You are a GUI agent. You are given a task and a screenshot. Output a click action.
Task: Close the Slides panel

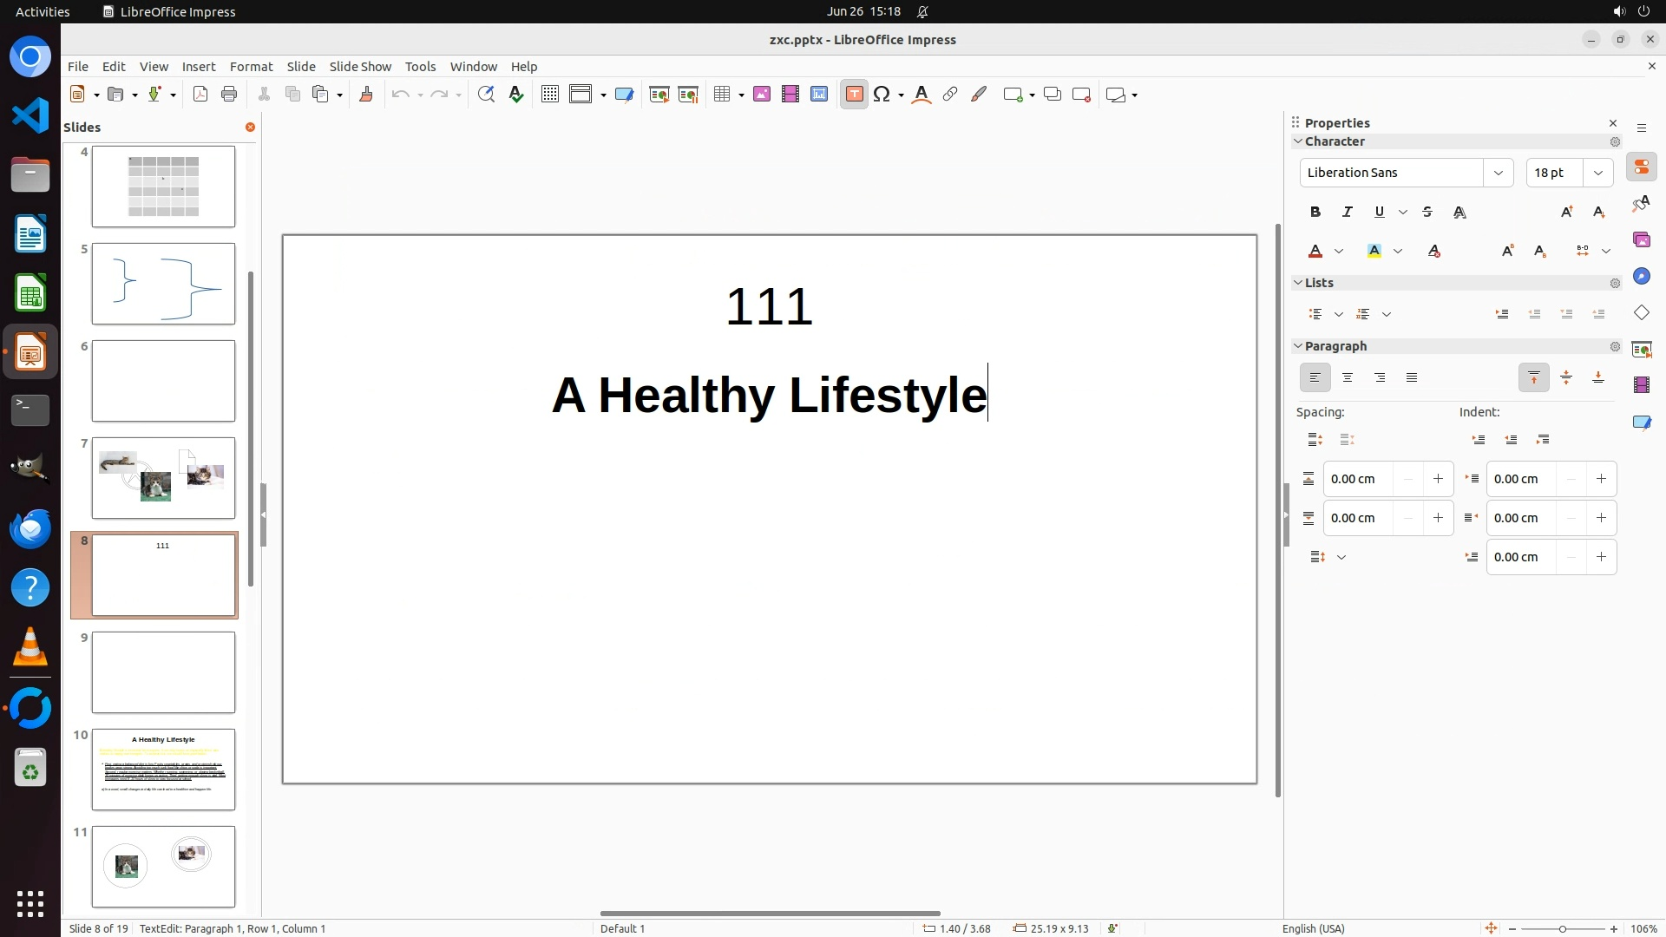[250, 127]
